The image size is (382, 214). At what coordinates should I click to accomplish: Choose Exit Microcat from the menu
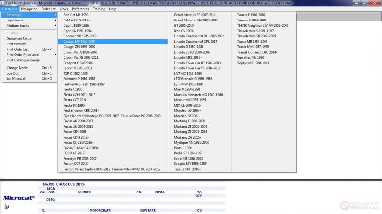[x=29, y=78]
